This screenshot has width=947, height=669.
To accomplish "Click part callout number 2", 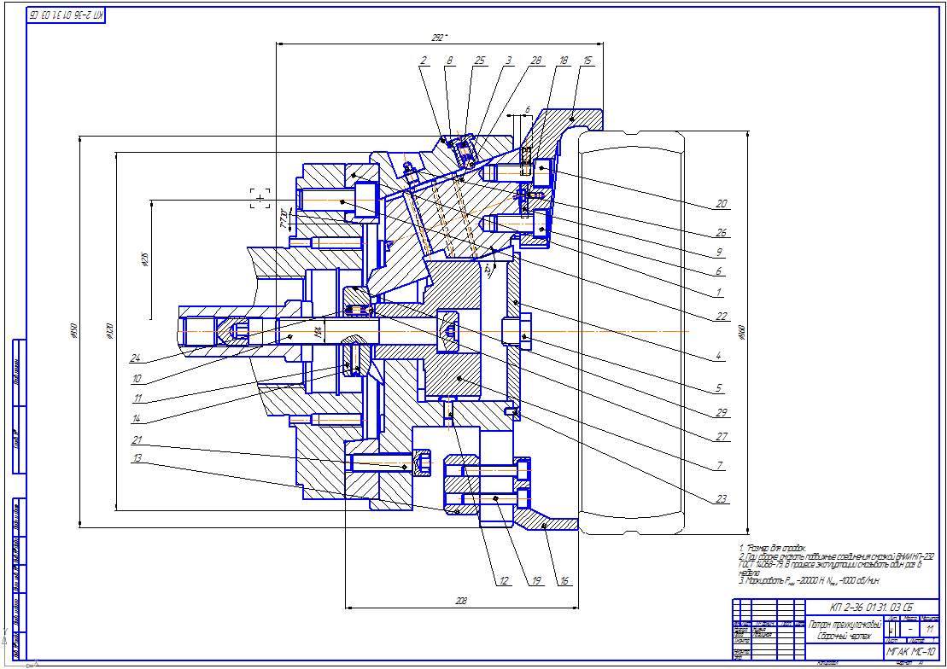I will point(424,61).
